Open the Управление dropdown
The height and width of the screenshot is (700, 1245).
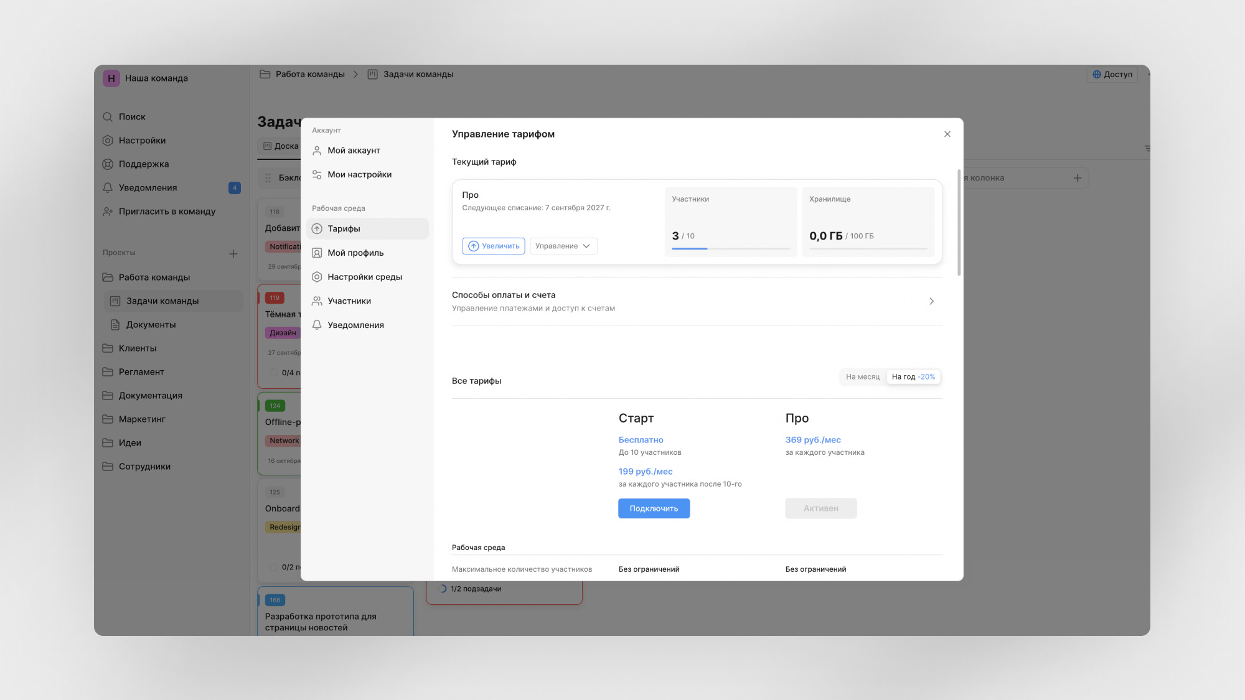coord(563,246)
